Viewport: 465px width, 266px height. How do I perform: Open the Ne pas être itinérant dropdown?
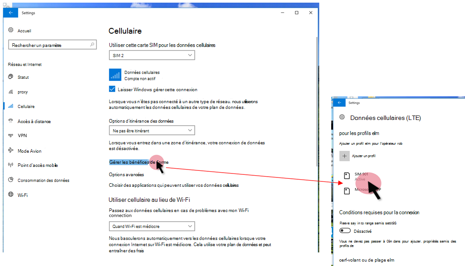(x=152, y=131)
